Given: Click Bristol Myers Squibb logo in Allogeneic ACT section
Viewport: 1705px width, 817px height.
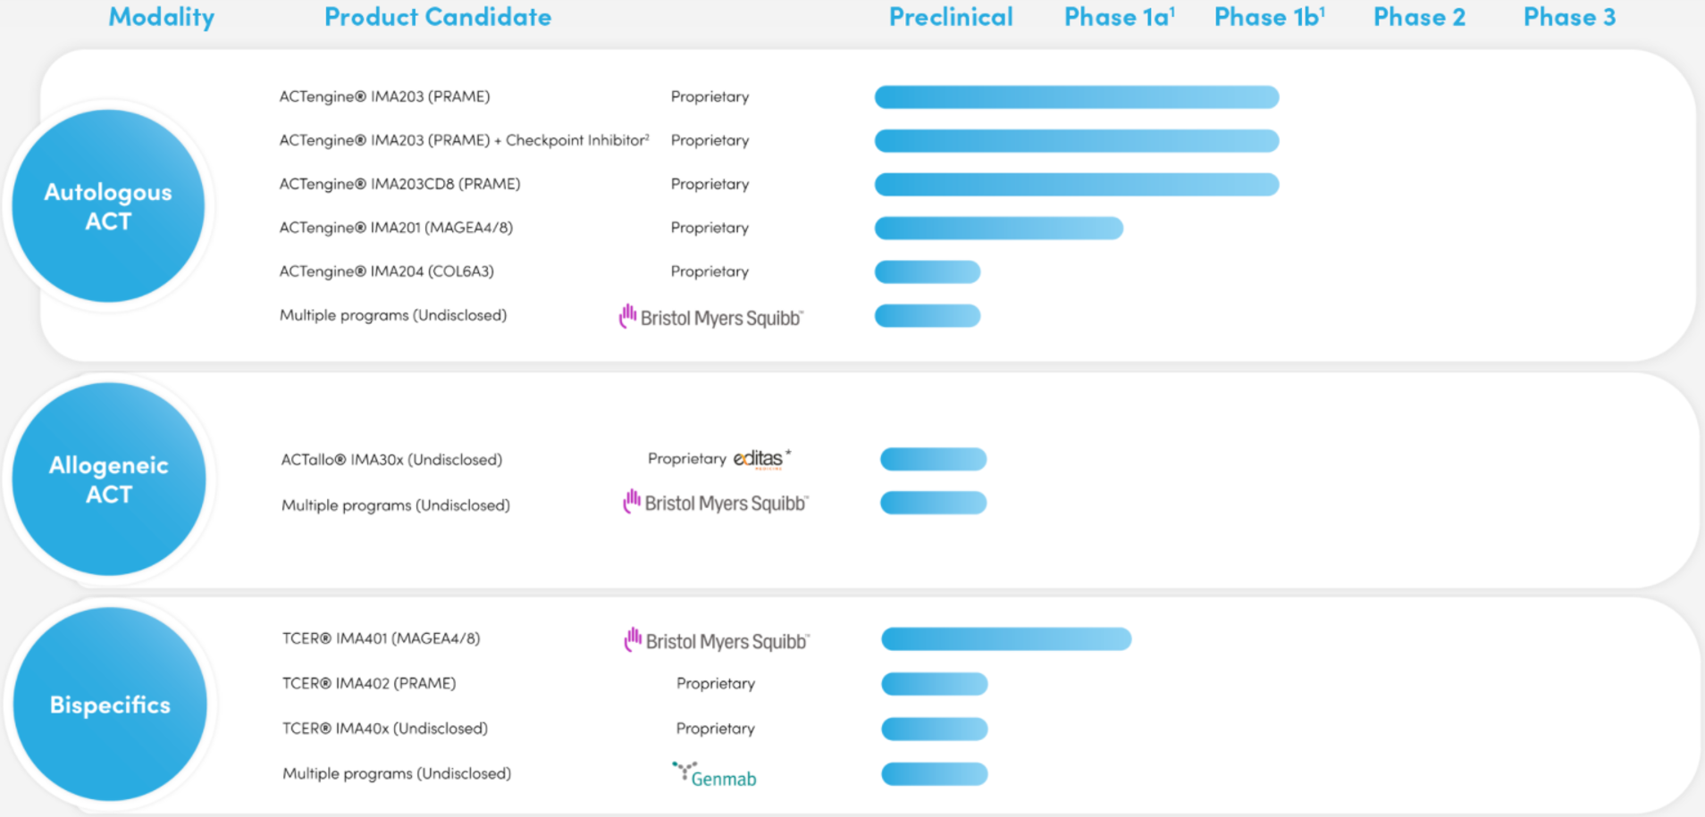Looking at the screenshot, I should [x=716, y=502].
